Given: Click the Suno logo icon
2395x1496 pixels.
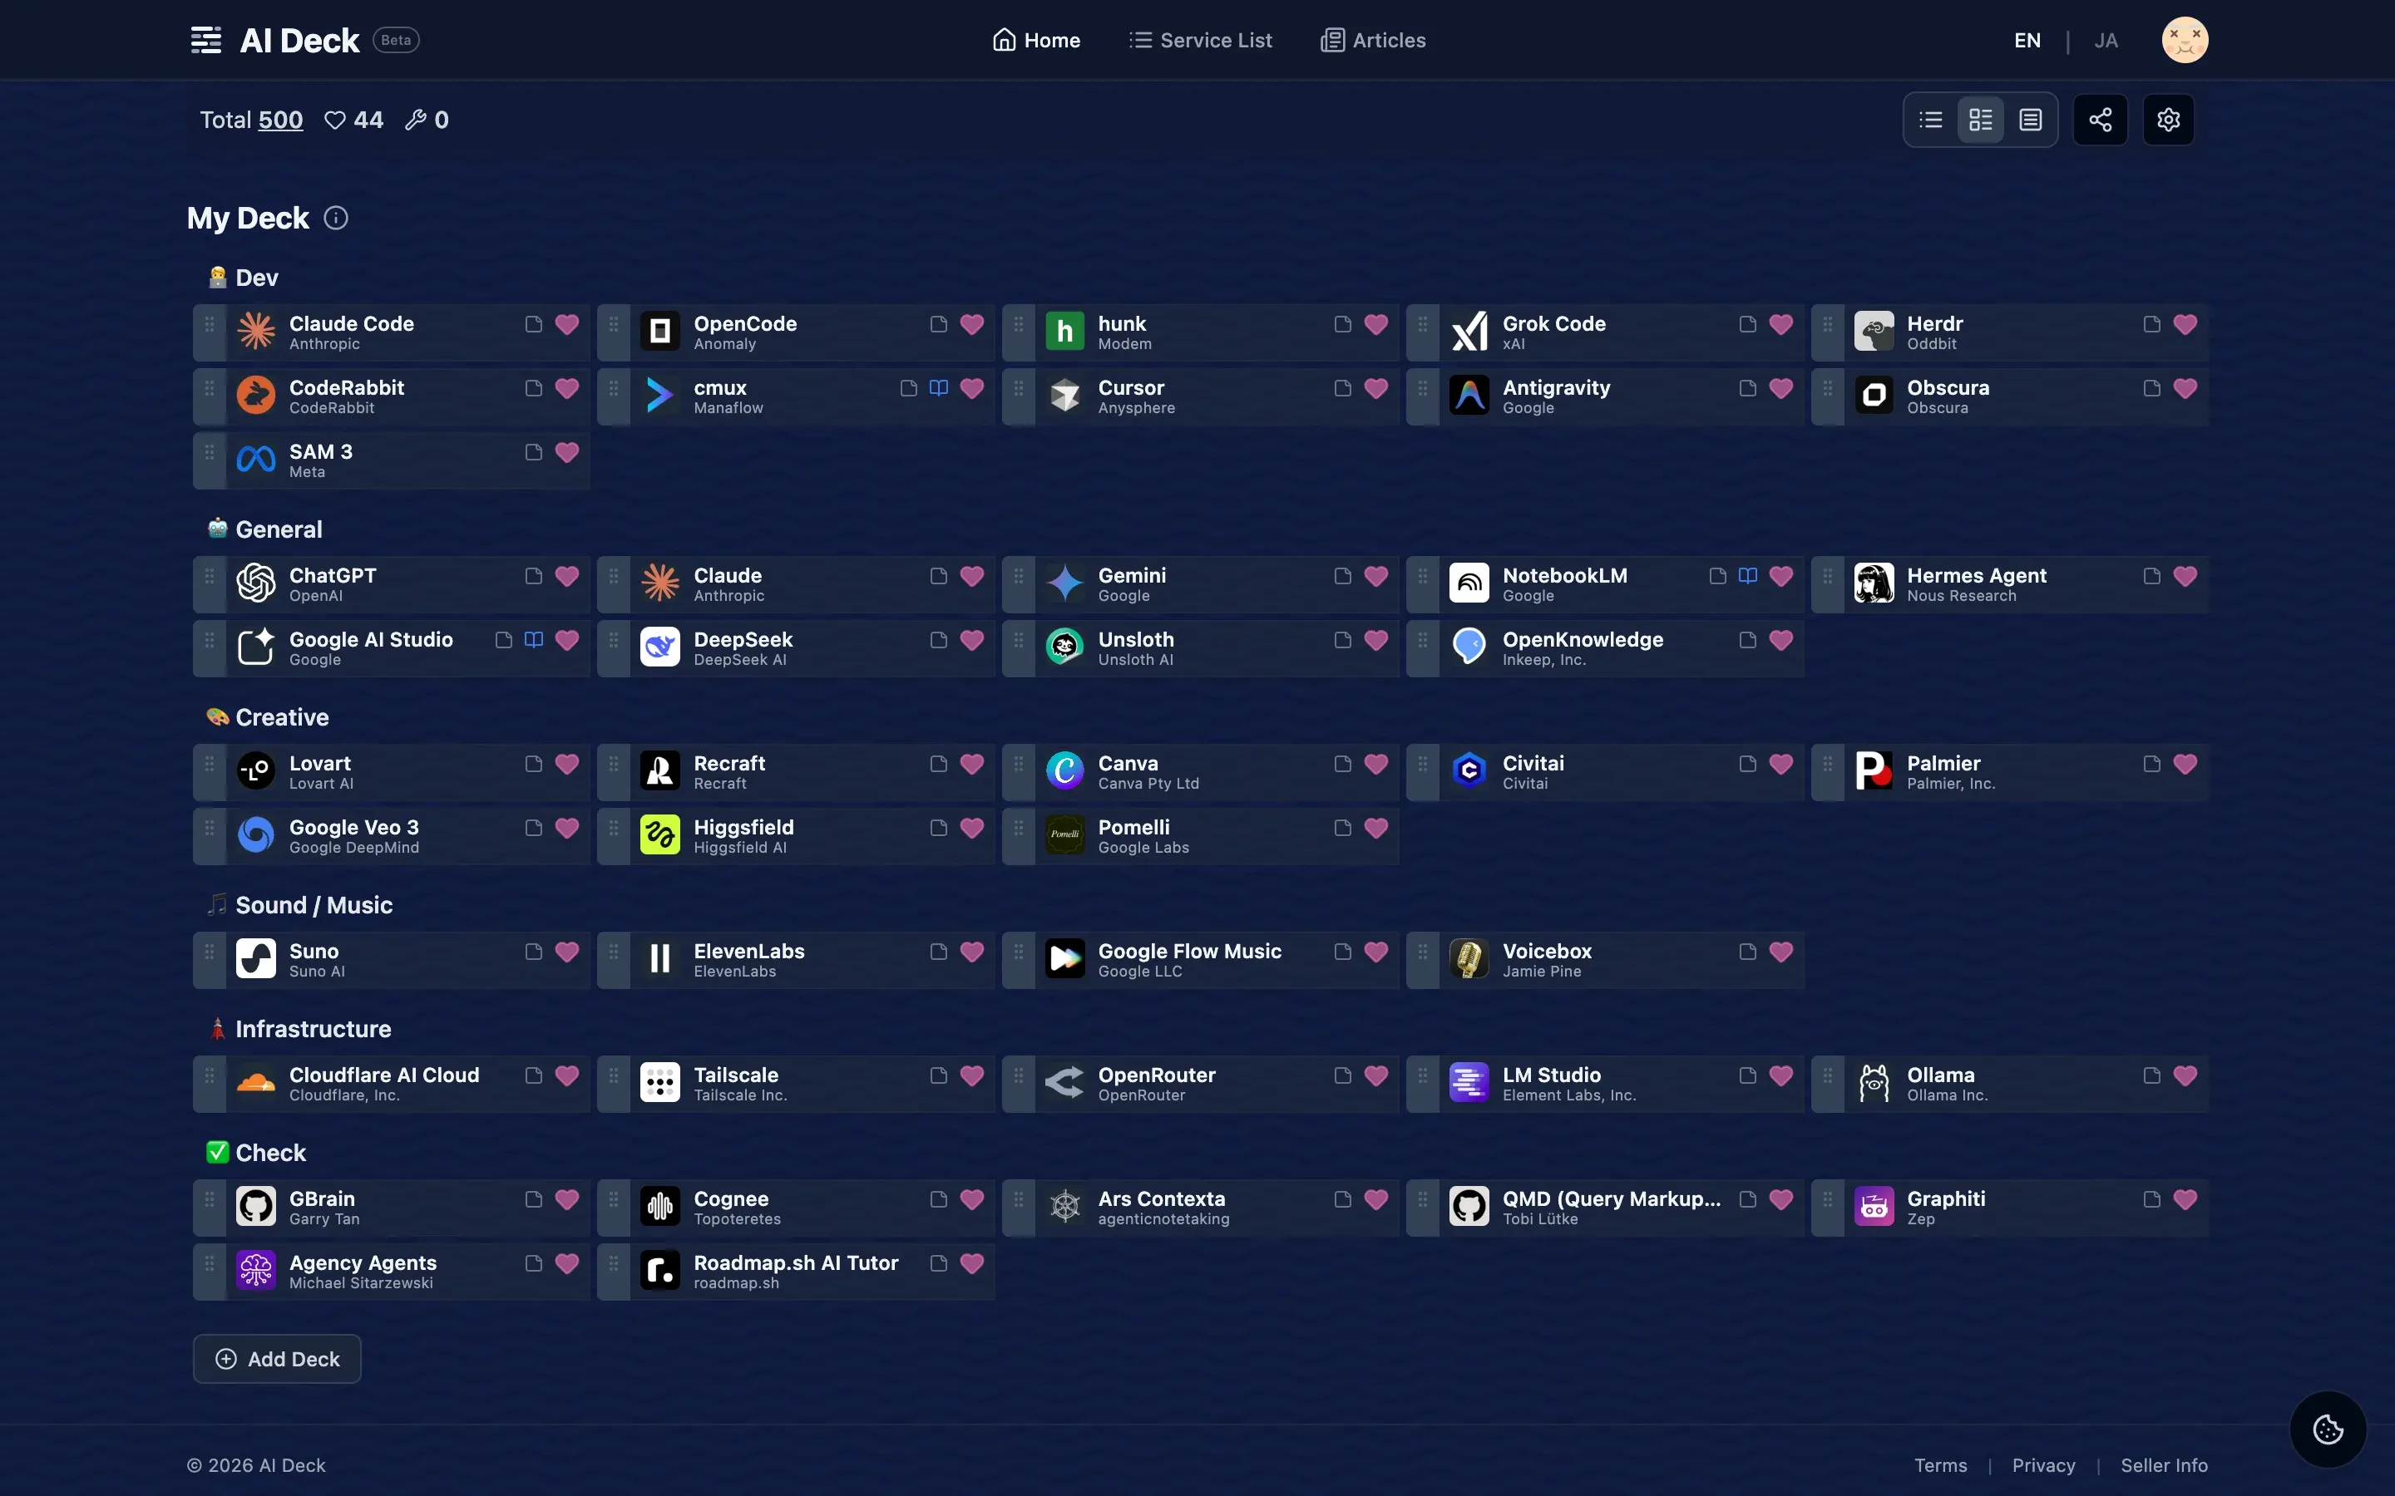Looking at the screenshot, I should point(256,959).
